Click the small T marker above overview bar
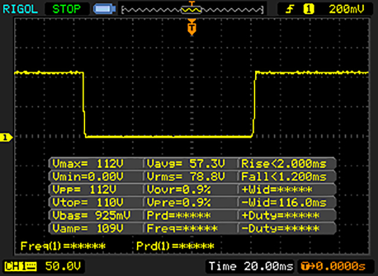The width and height of the screenshot is (378, 276). [191, 3]
